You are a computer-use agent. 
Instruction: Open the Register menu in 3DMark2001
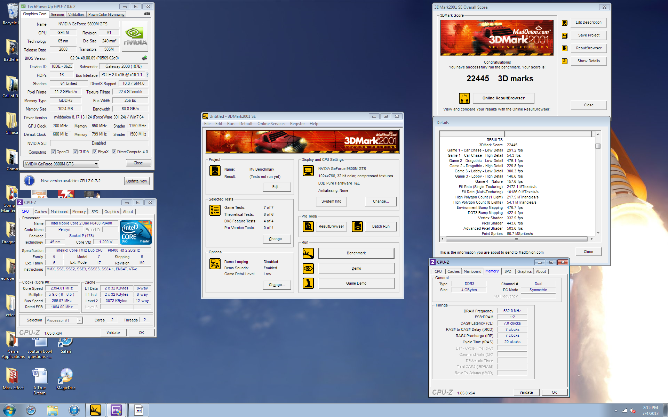[x=297, y=124]
